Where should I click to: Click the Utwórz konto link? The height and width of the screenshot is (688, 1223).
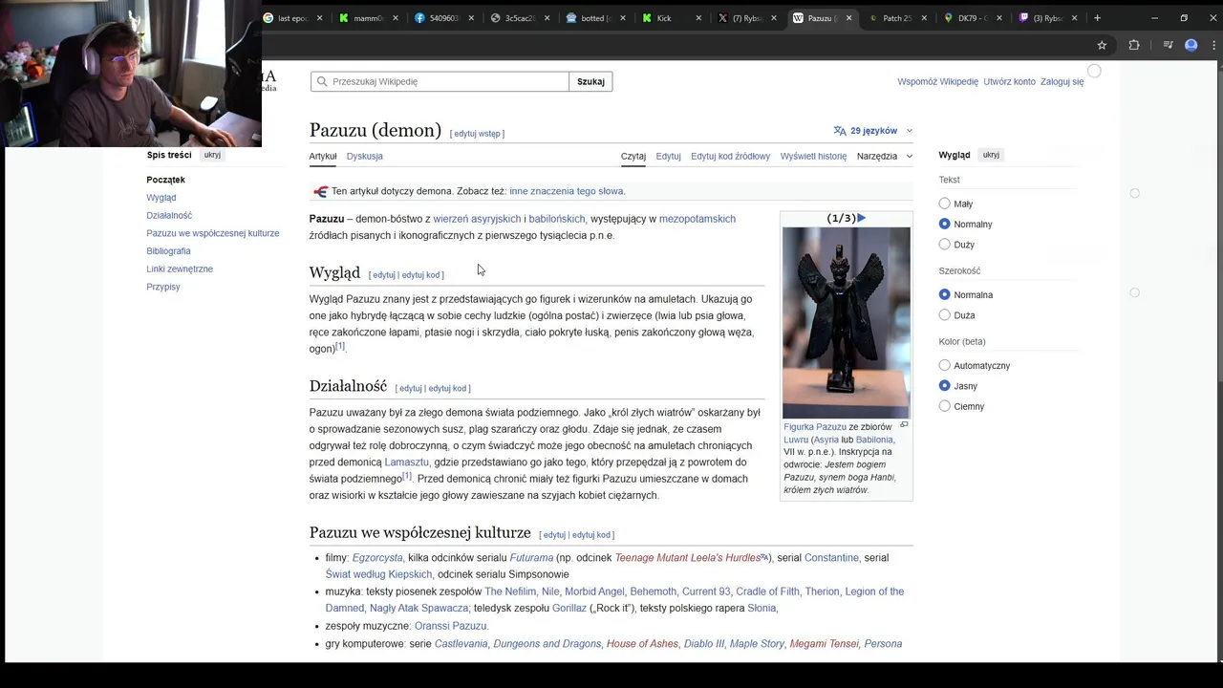point(1009,81)
